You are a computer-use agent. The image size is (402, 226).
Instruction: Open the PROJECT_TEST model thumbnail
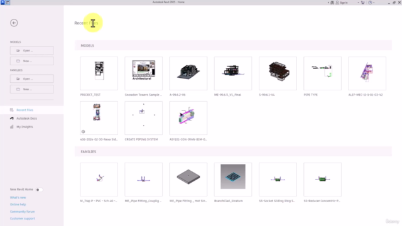coord(99,73)
